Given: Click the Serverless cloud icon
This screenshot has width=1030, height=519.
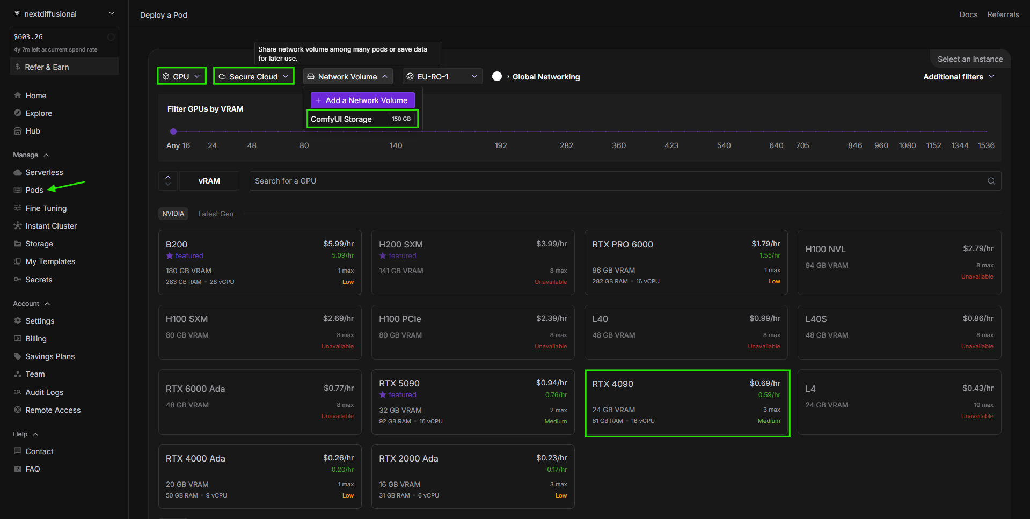Looking at the screenshot, I should [x=18, y=172].
